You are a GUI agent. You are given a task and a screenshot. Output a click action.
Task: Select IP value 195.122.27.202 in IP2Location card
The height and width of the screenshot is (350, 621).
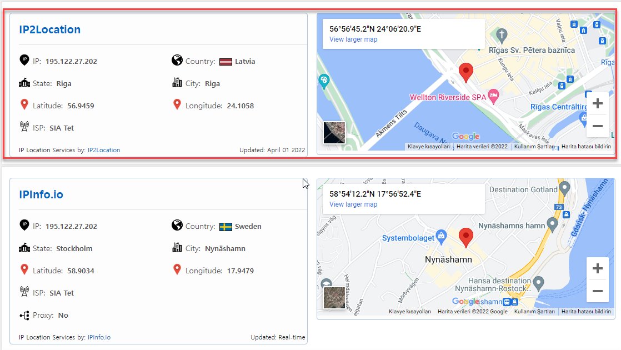71,61
